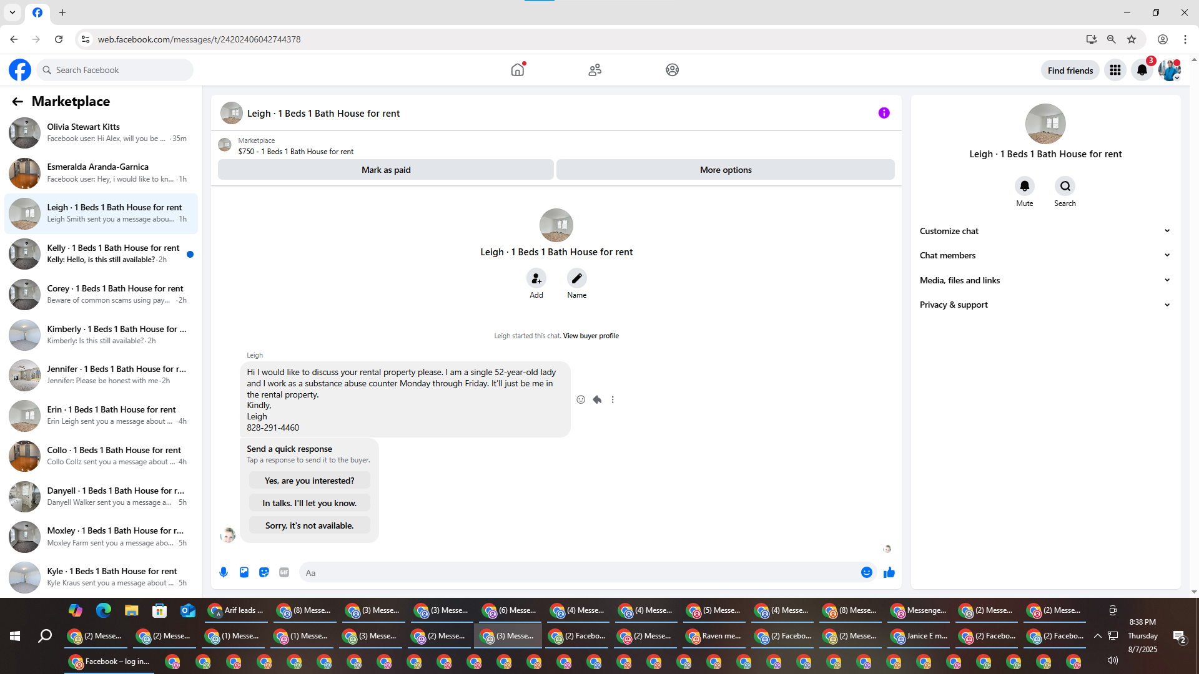Image resolution: width=1199 pixels, height=674 pixels.
Task: Click Mark as paid
Action: (x=386, y=170)
